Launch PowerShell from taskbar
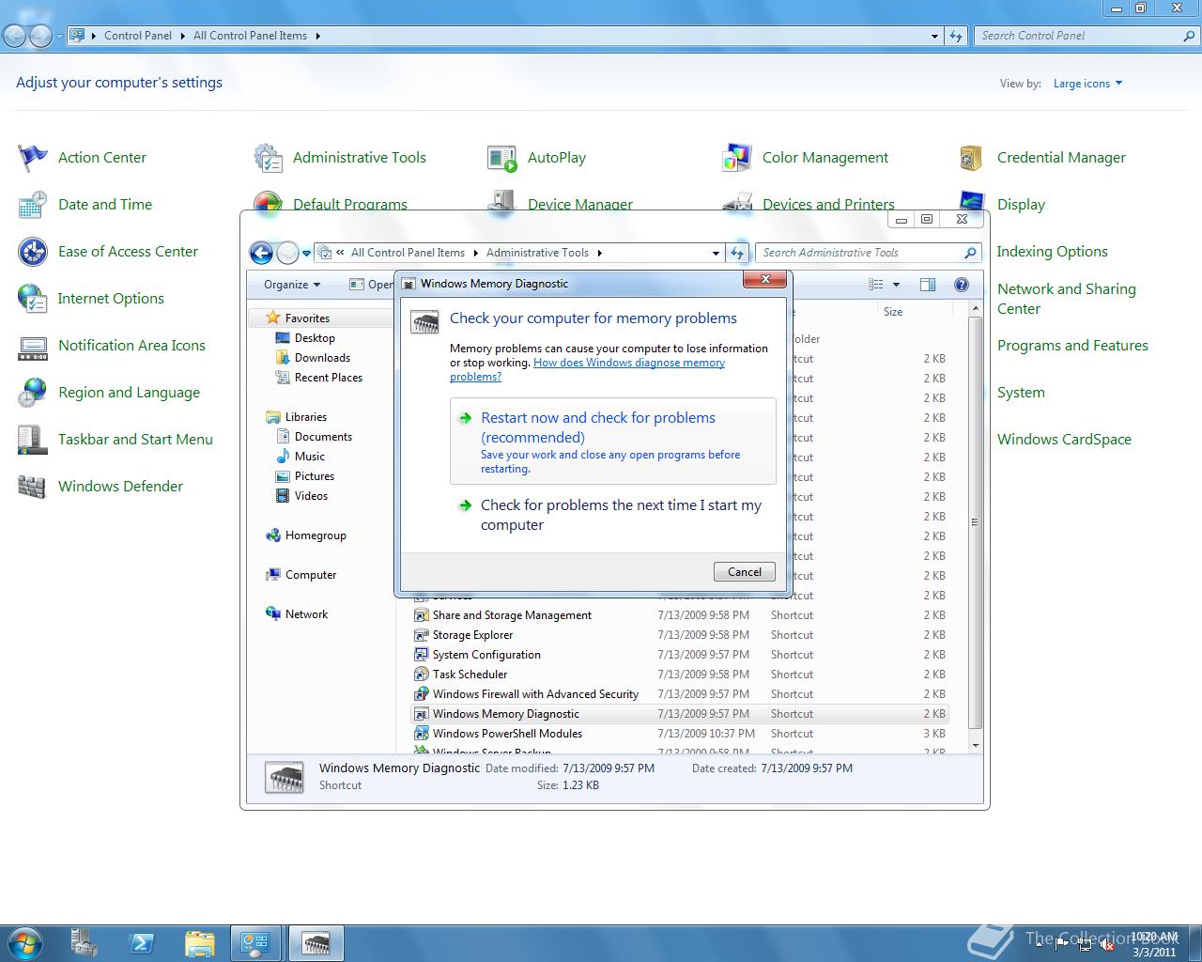 point(142,943)
